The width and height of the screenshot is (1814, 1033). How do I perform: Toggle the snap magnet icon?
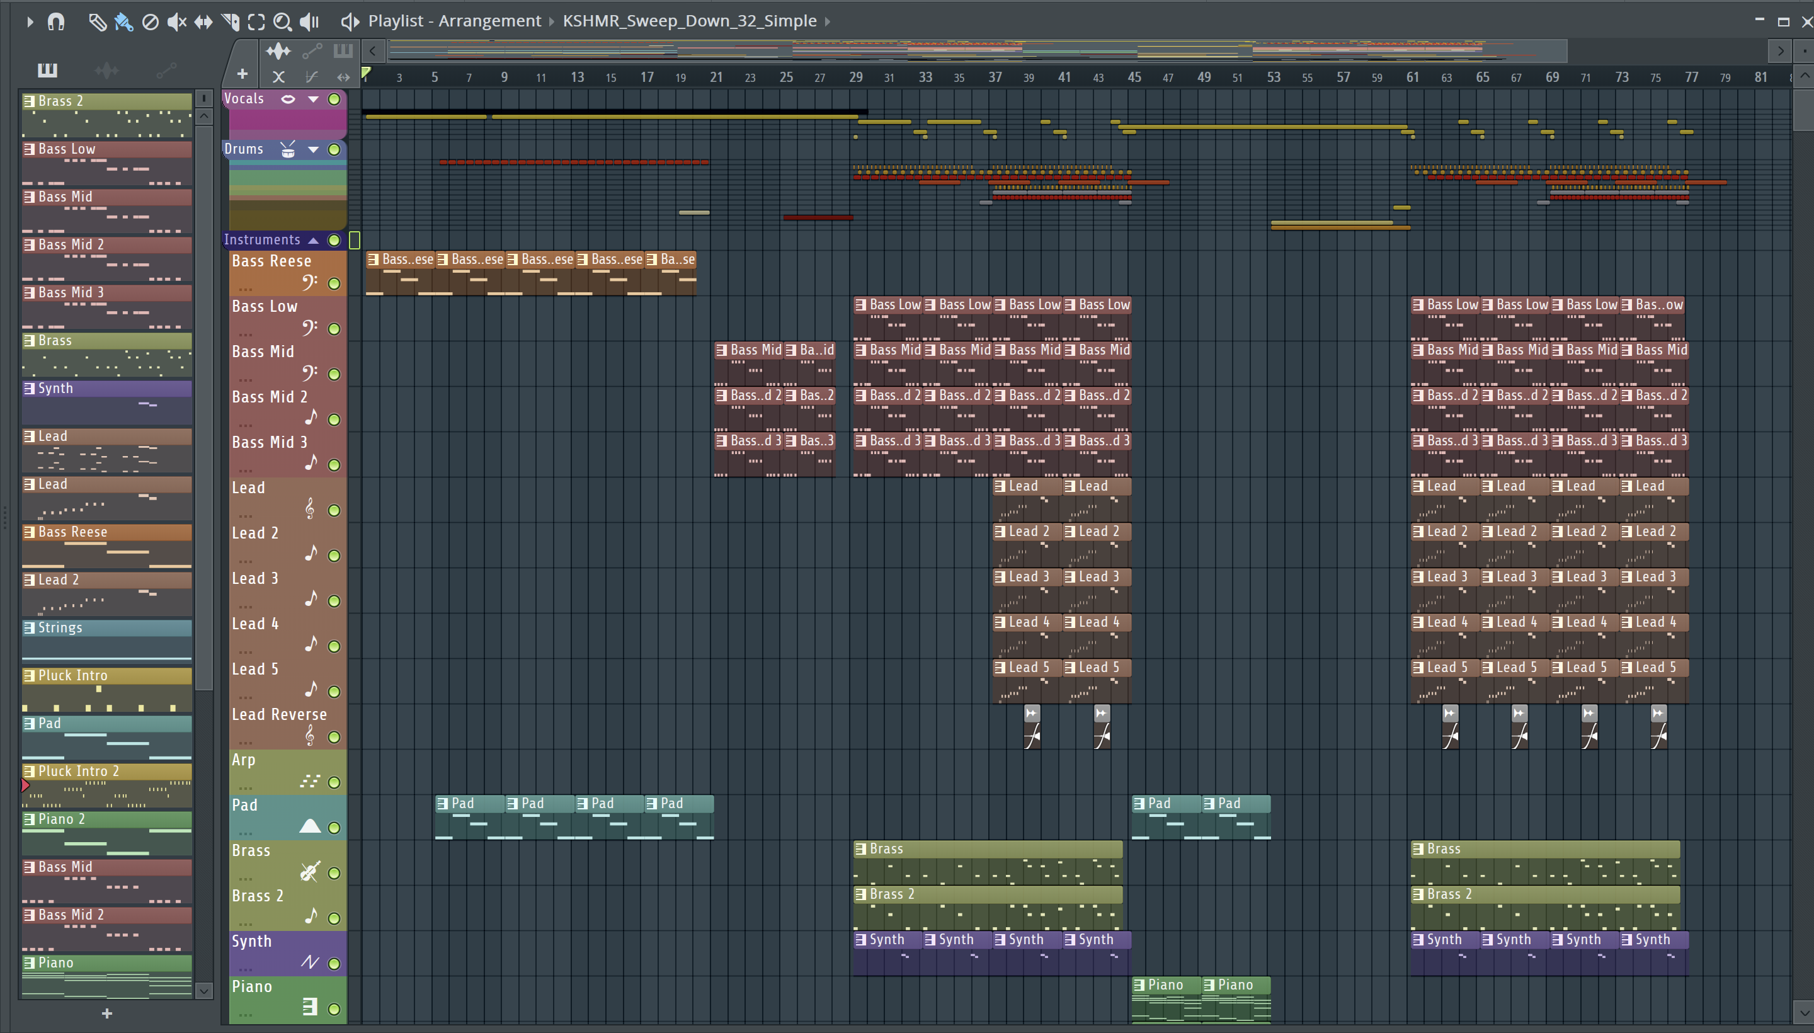point(56,21)
